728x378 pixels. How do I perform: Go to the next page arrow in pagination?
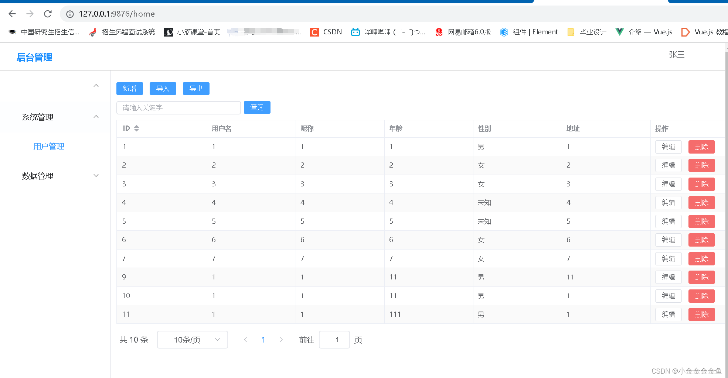pos(281,340)
